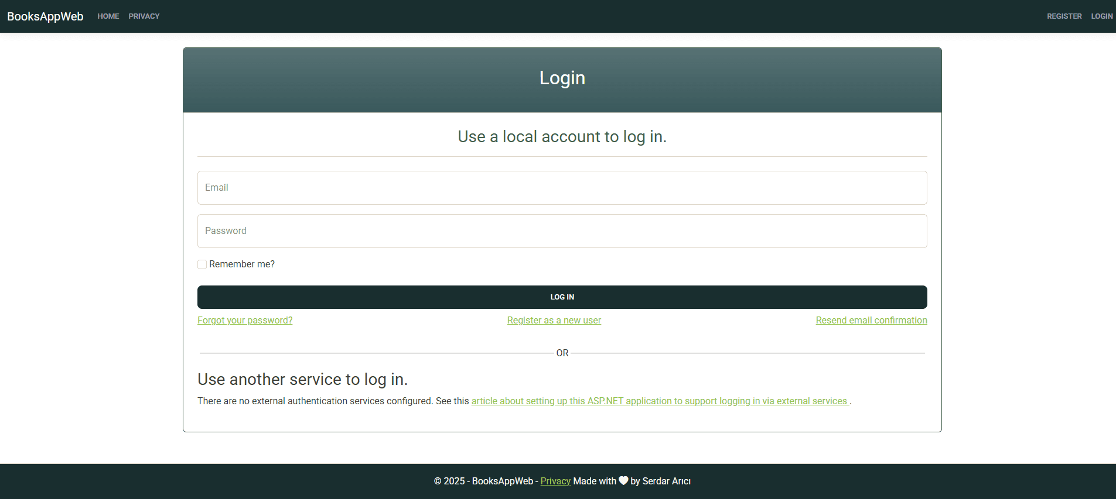This screenshot has height=499, width=1116.
Task: Submit with the LOG IN button
Action: coord(562,297)
